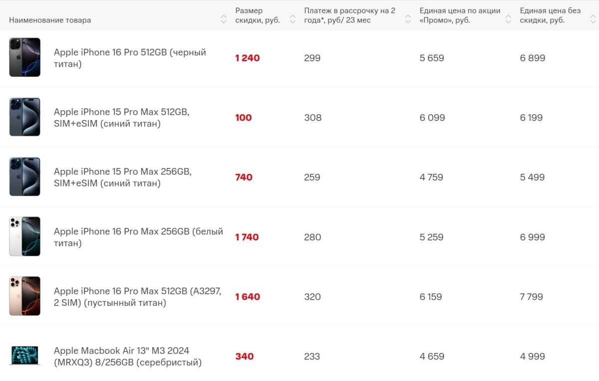599x381 pixels.
Task: Open the silver Macbook Air thumbnail
Action: 24,356
